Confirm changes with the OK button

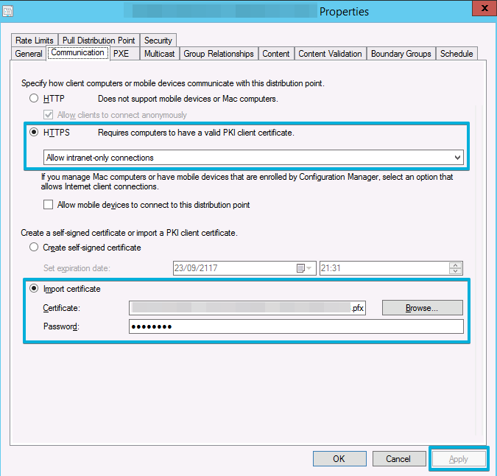click(x=339, y=459)
